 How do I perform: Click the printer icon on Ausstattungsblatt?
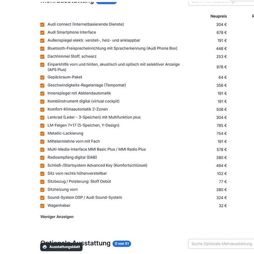[45, 247]
